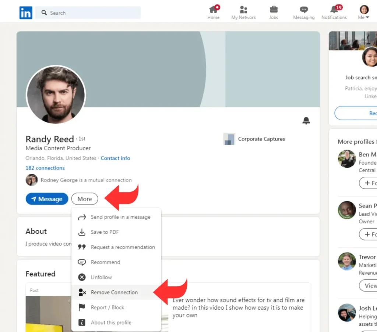Click the flag Report icon

(x=82, y=307)
